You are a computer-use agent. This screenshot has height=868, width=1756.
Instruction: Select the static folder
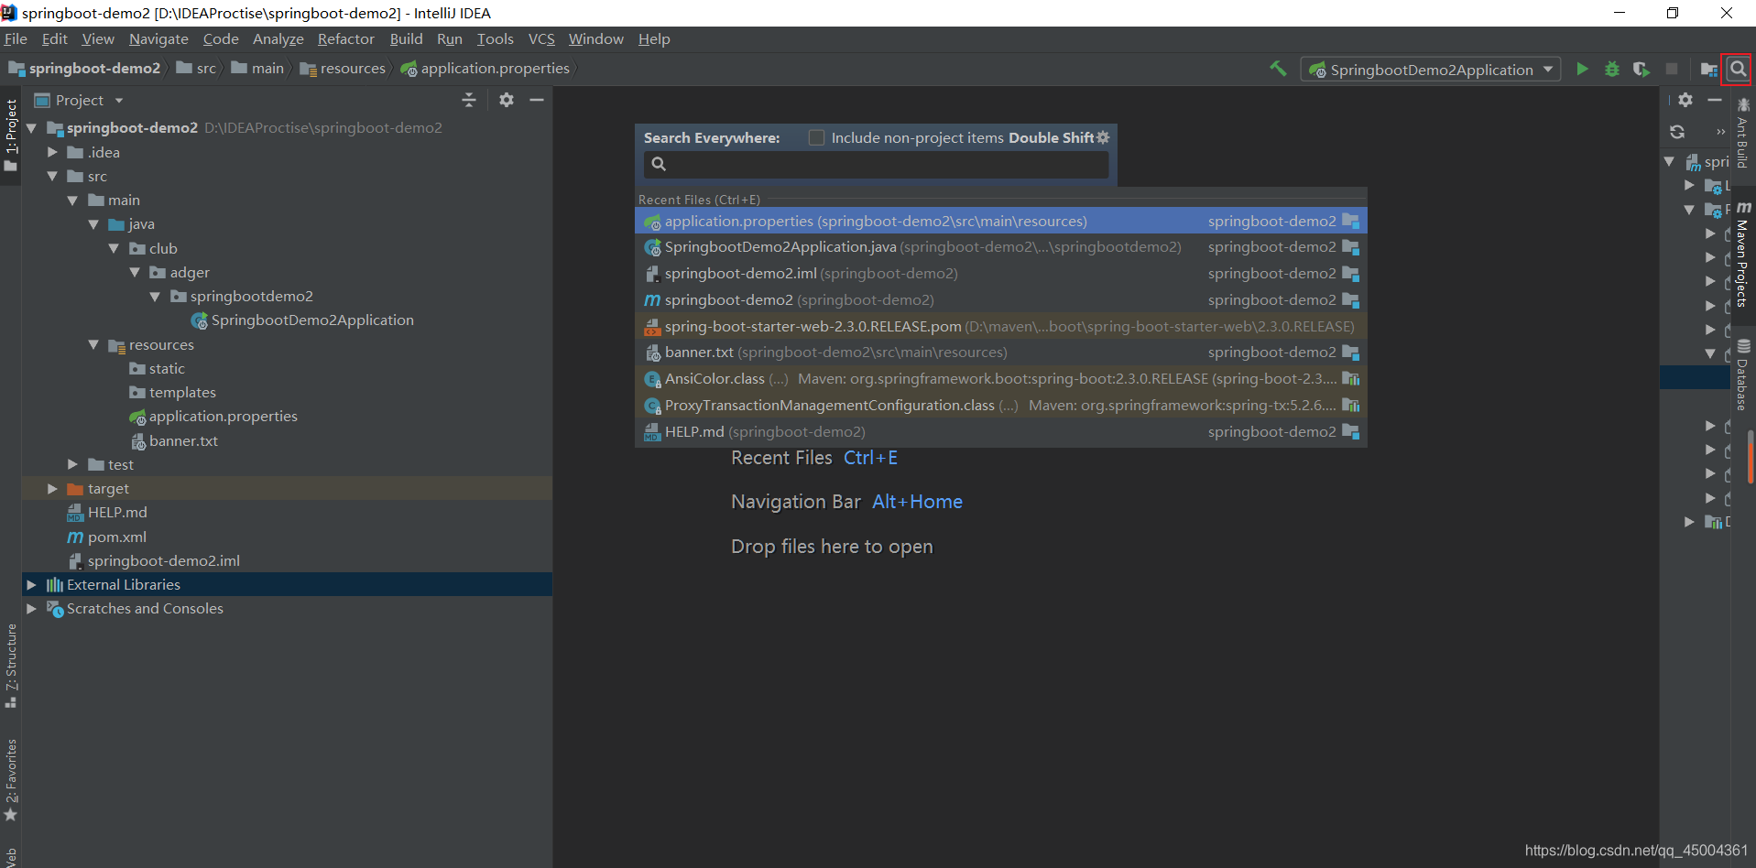[158, 369]
